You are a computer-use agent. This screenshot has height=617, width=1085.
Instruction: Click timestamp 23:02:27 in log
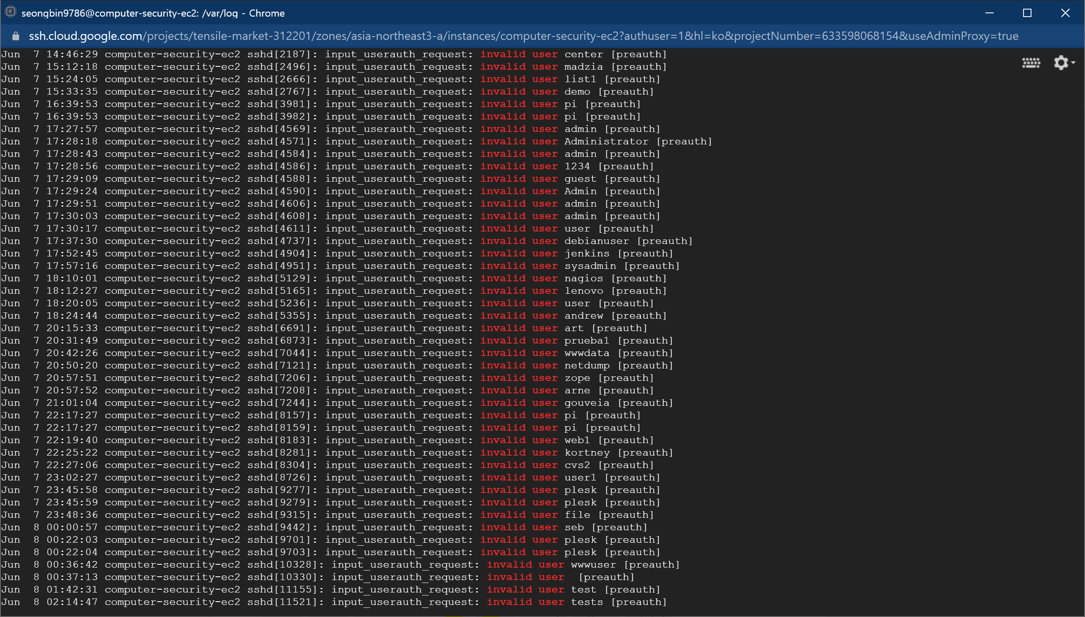(72, 478)
